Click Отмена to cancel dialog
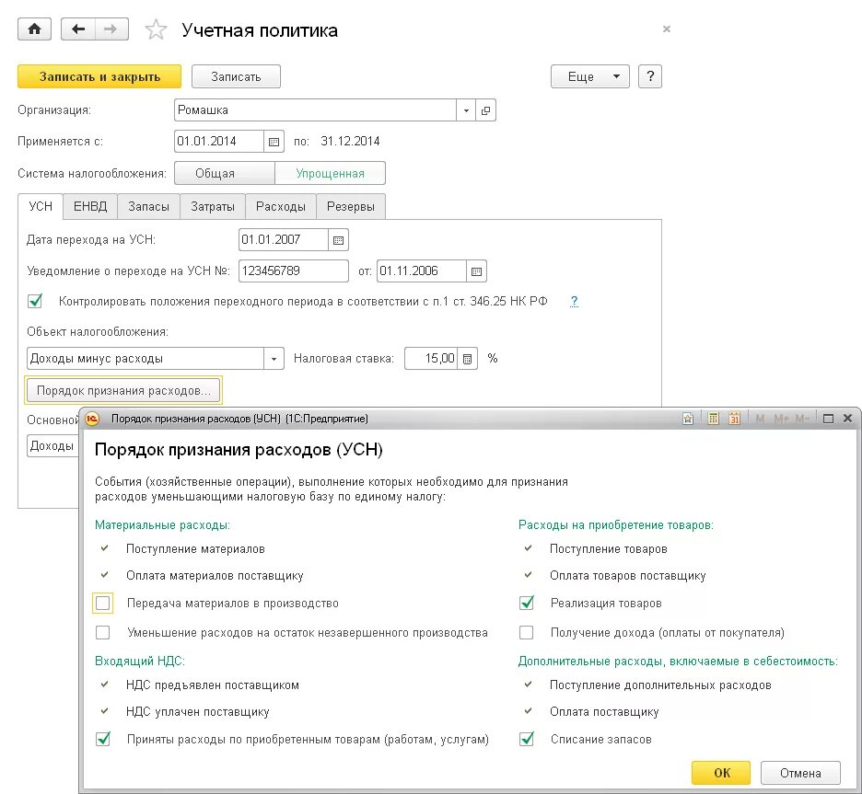Screen dimensions: 862x794 (x=800, y=773)
